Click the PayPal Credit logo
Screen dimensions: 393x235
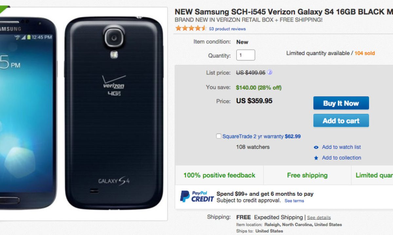[196, 196]
